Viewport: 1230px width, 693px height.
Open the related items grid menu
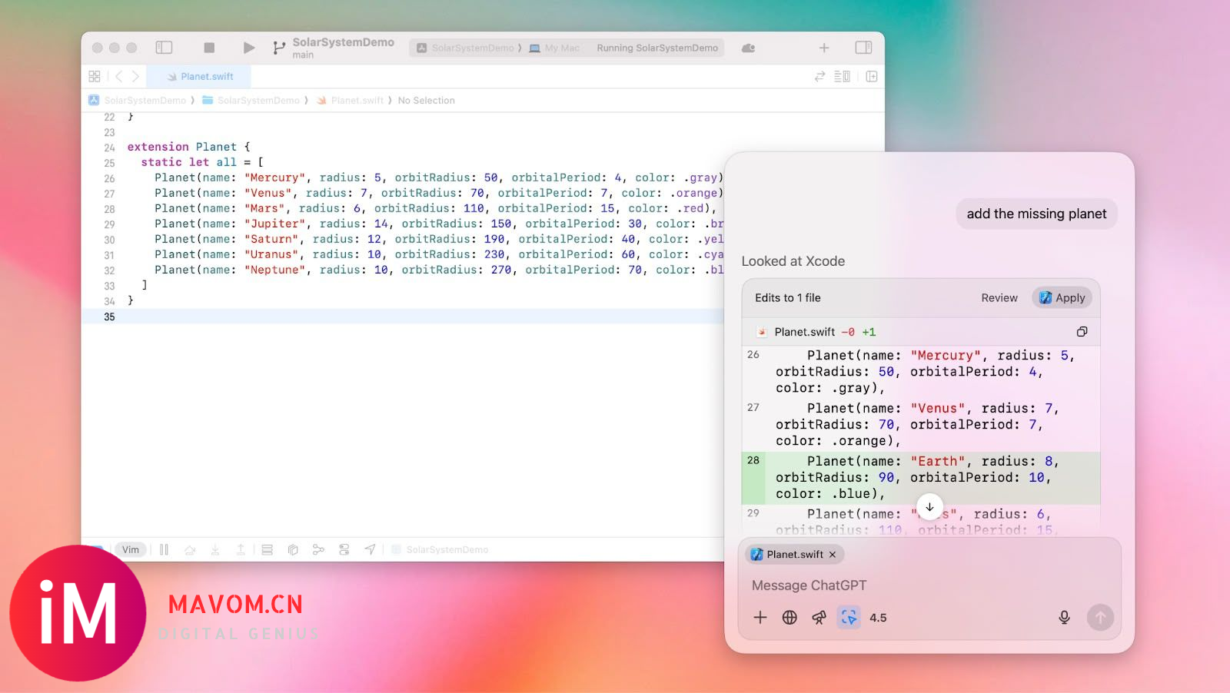pyautogui.click(x=95, y=76)
